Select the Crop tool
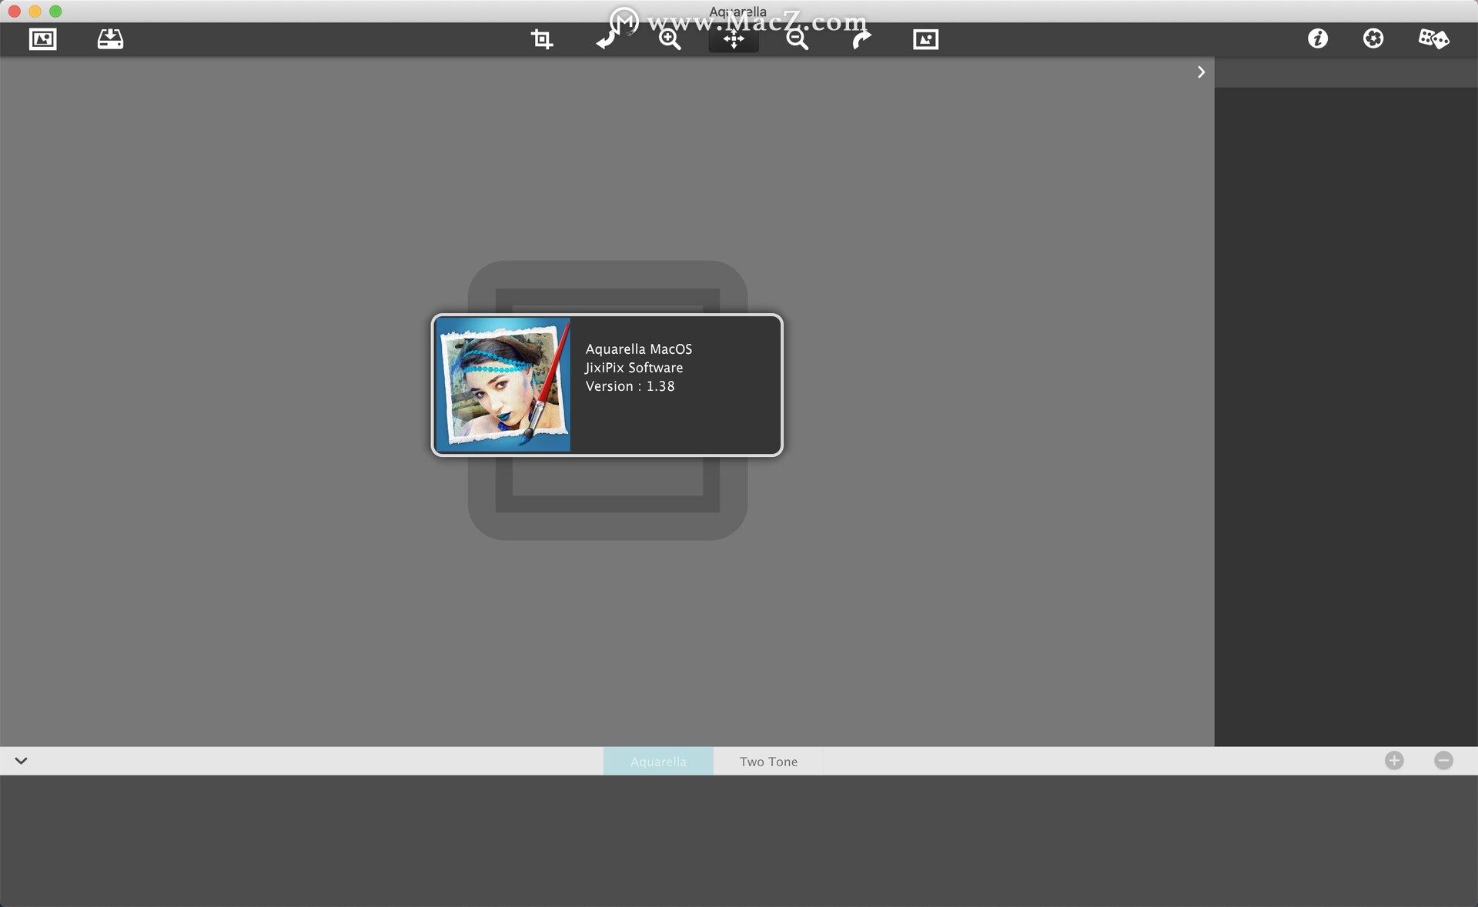1478x907 pixels. click(542, 39)
